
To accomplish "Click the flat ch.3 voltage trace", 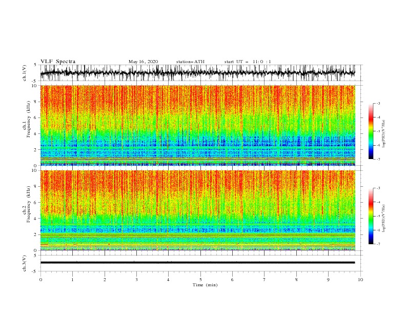I will pyautogui.click(x=197, y=263).
